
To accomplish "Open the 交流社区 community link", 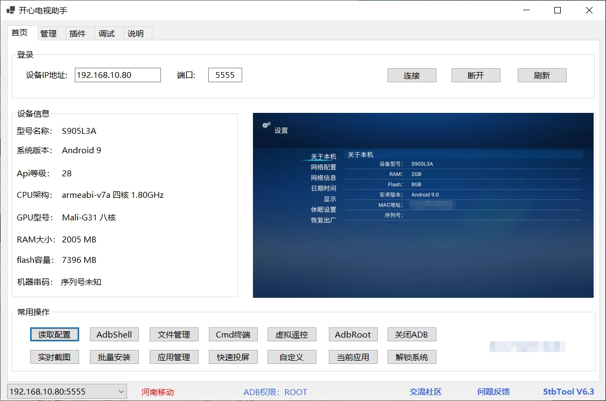I will [x=425, y=392].
